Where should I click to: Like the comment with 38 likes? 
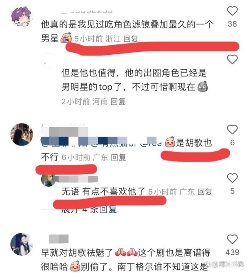(232, 11)
